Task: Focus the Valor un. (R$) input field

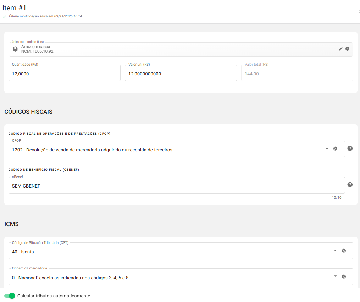Action: (181, 74)
